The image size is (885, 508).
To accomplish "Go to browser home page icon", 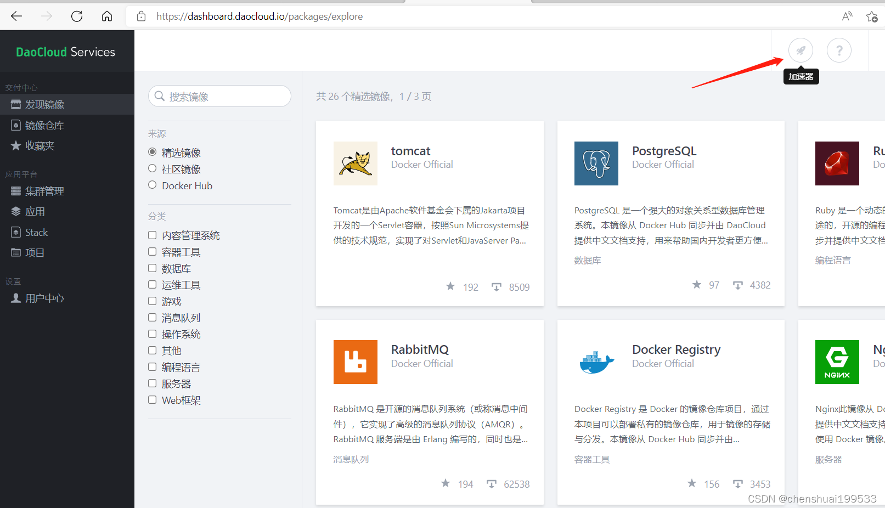I will [x=107, y=16].
